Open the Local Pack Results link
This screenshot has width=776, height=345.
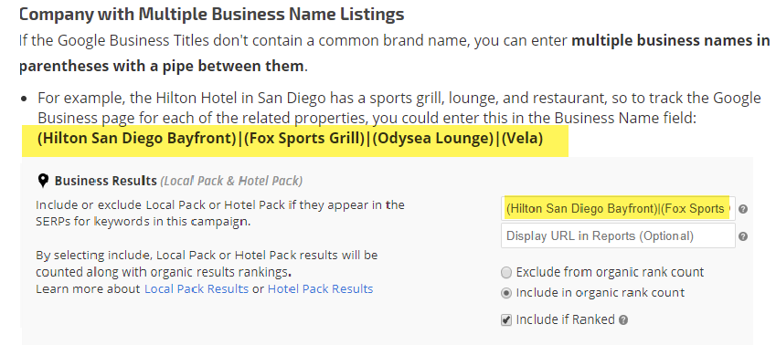point(196,288)
